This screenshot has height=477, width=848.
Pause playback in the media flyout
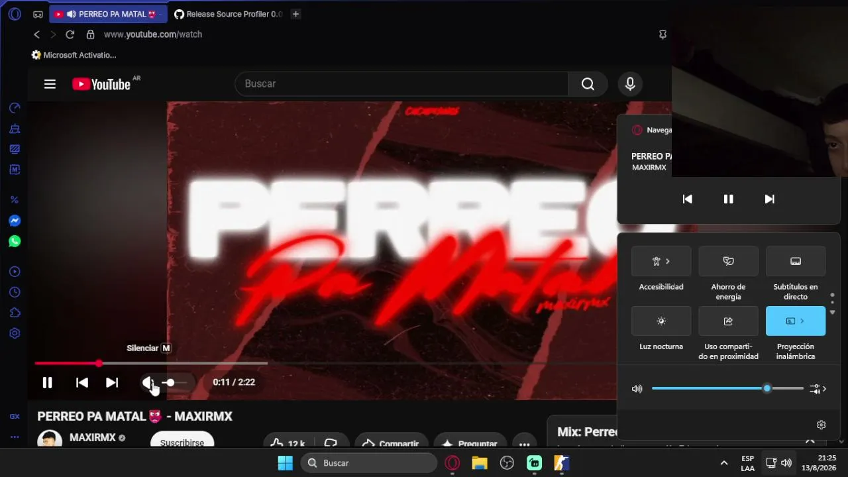[728, 199]
